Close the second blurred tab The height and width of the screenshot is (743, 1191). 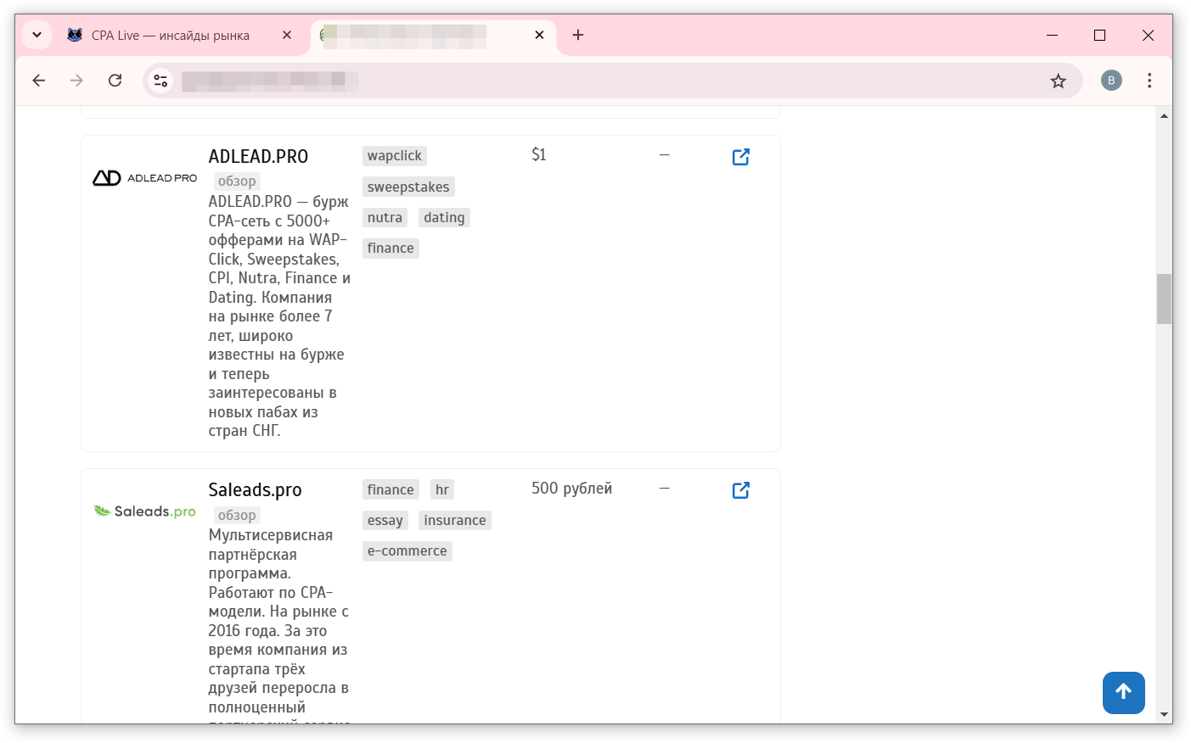pos(539,35)
